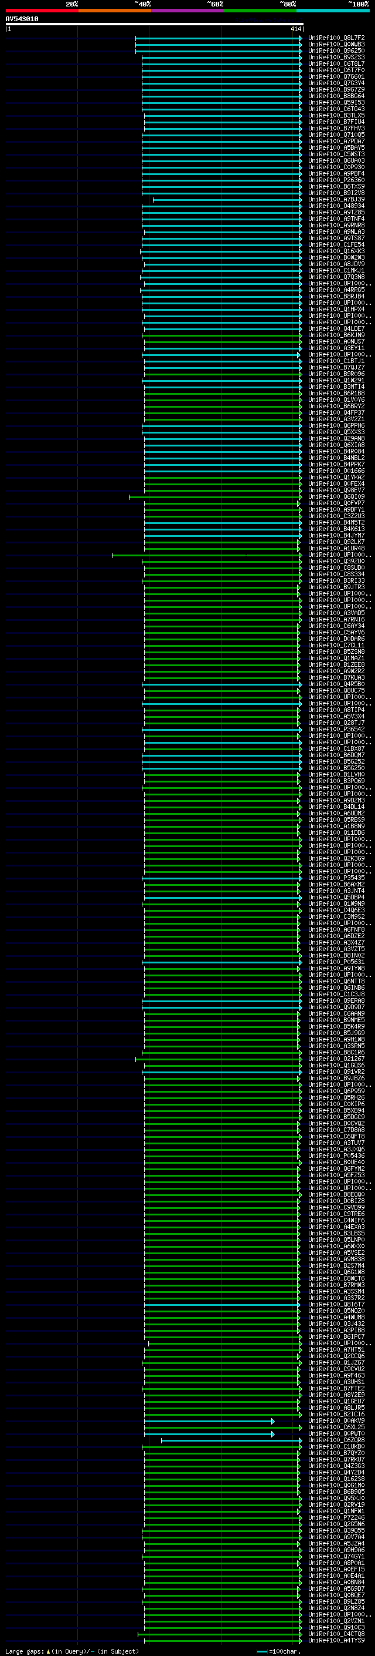This screenshot has width=375, height=1656.
Task: Select hit label UniRef100_O01666
Action: click(x=336, y=471)
